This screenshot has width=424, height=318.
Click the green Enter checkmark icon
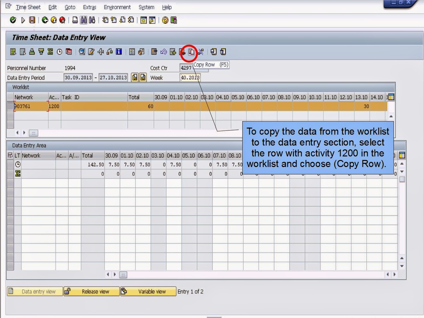coord(13,20)
